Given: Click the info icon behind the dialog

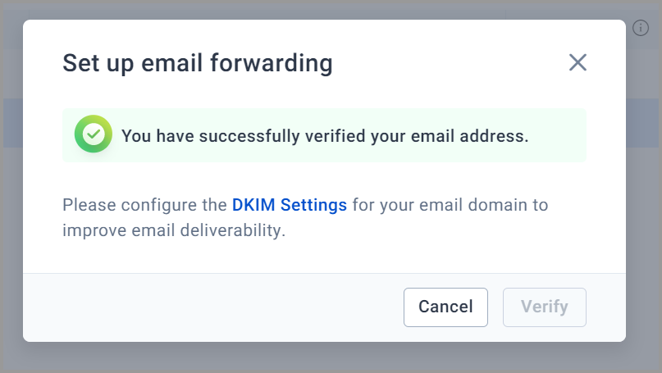Looking at the screenshot, I should 641,28.
